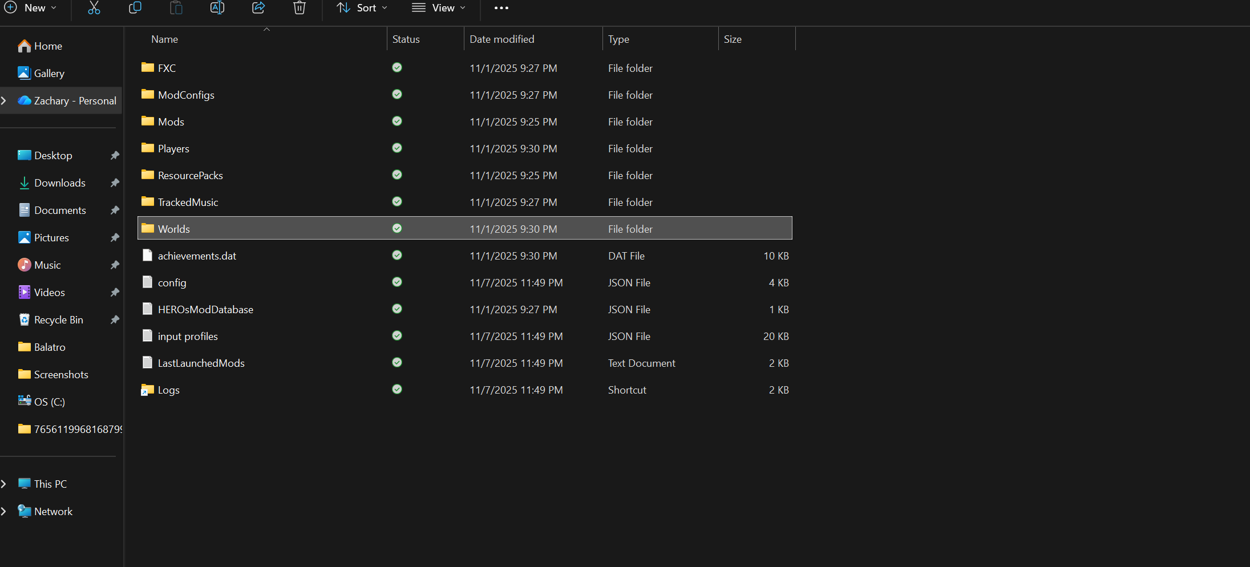The height and width of the screenshot is (567, 1250).
Task: Select the Worlds folder
Action: coord(465,228)
